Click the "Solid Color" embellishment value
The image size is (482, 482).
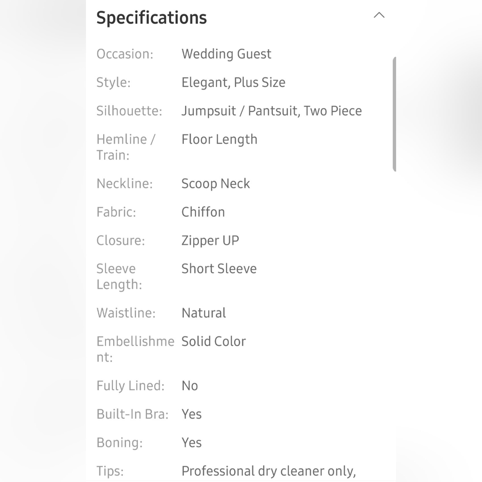pos(214,341)
